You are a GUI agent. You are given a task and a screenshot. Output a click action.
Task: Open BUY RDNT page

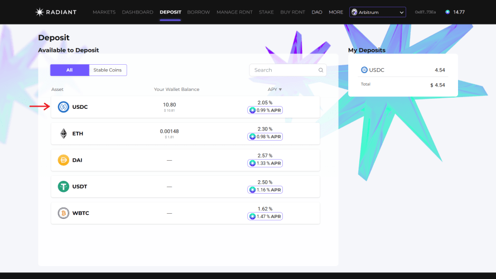tap(292, 12)
